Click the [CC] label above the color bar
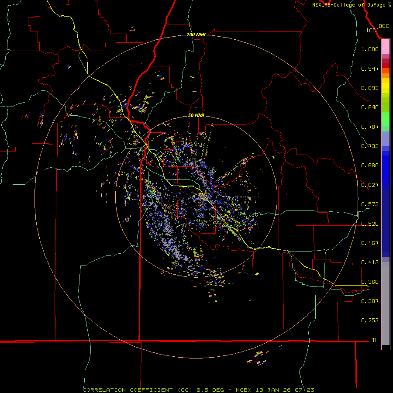Viewport: 393px width, 393px height. click(x=372, y=30)
